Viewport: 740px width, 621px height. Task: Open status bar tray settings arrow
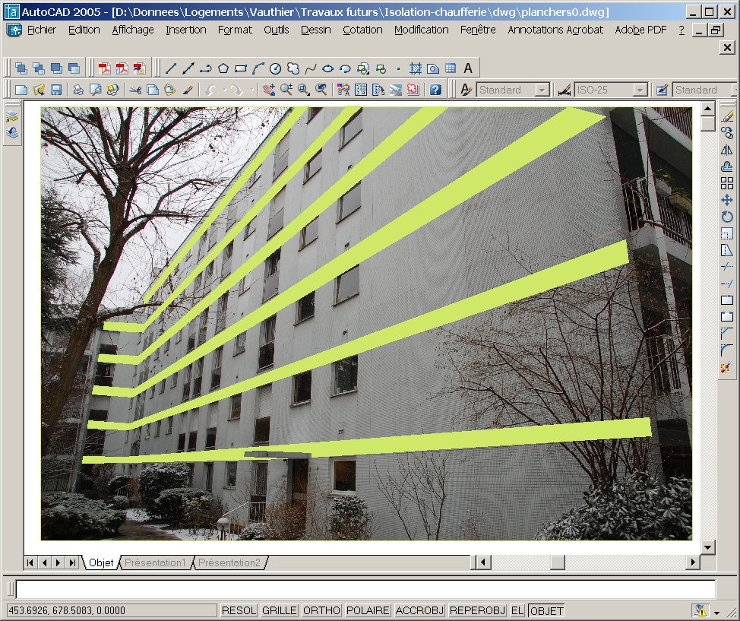717,612
